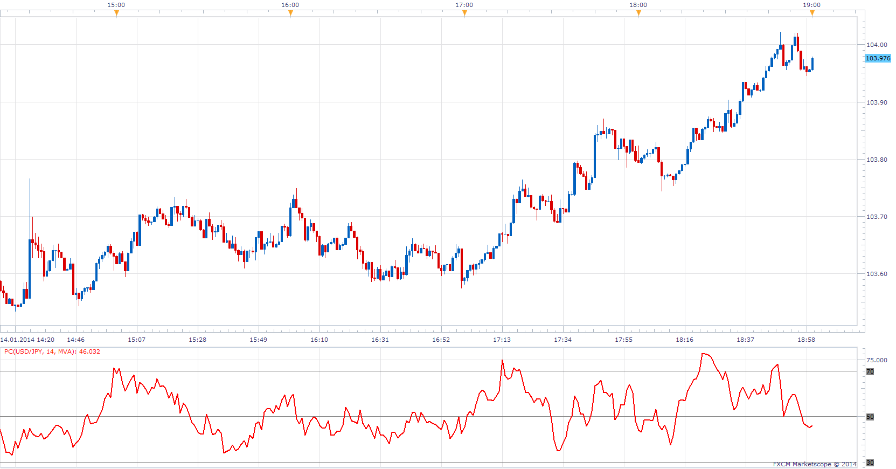Click the 18:58 time axis label
Image resolution: width=896 pixels, height=469 pixels.
coord(806,340)
